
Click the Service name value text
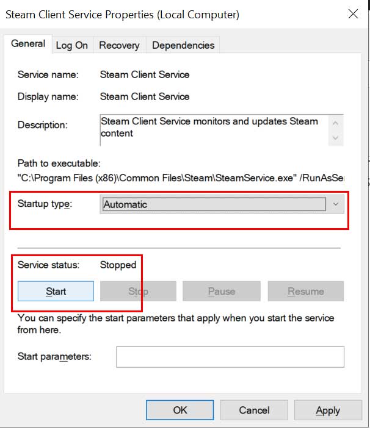click(x=145, y=74)
